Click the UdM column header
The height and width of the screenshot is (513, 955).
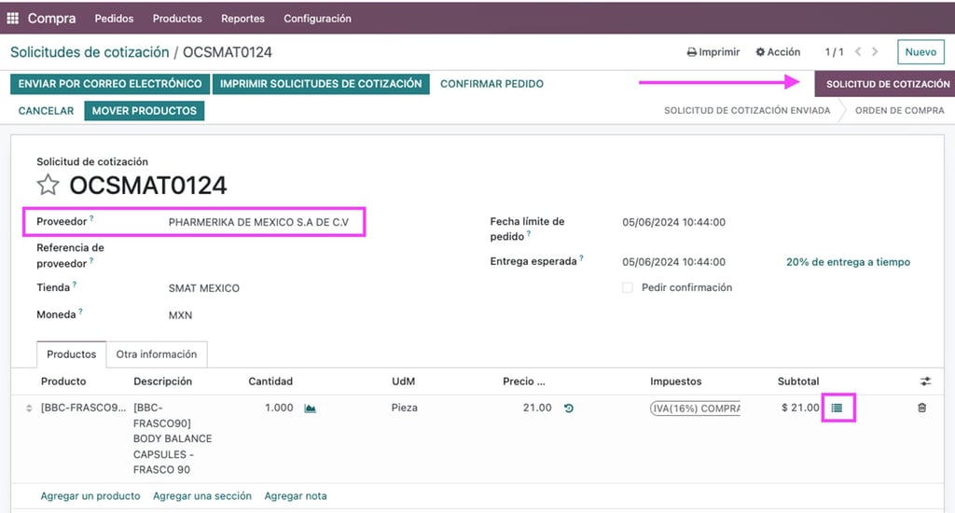point(403,381)
